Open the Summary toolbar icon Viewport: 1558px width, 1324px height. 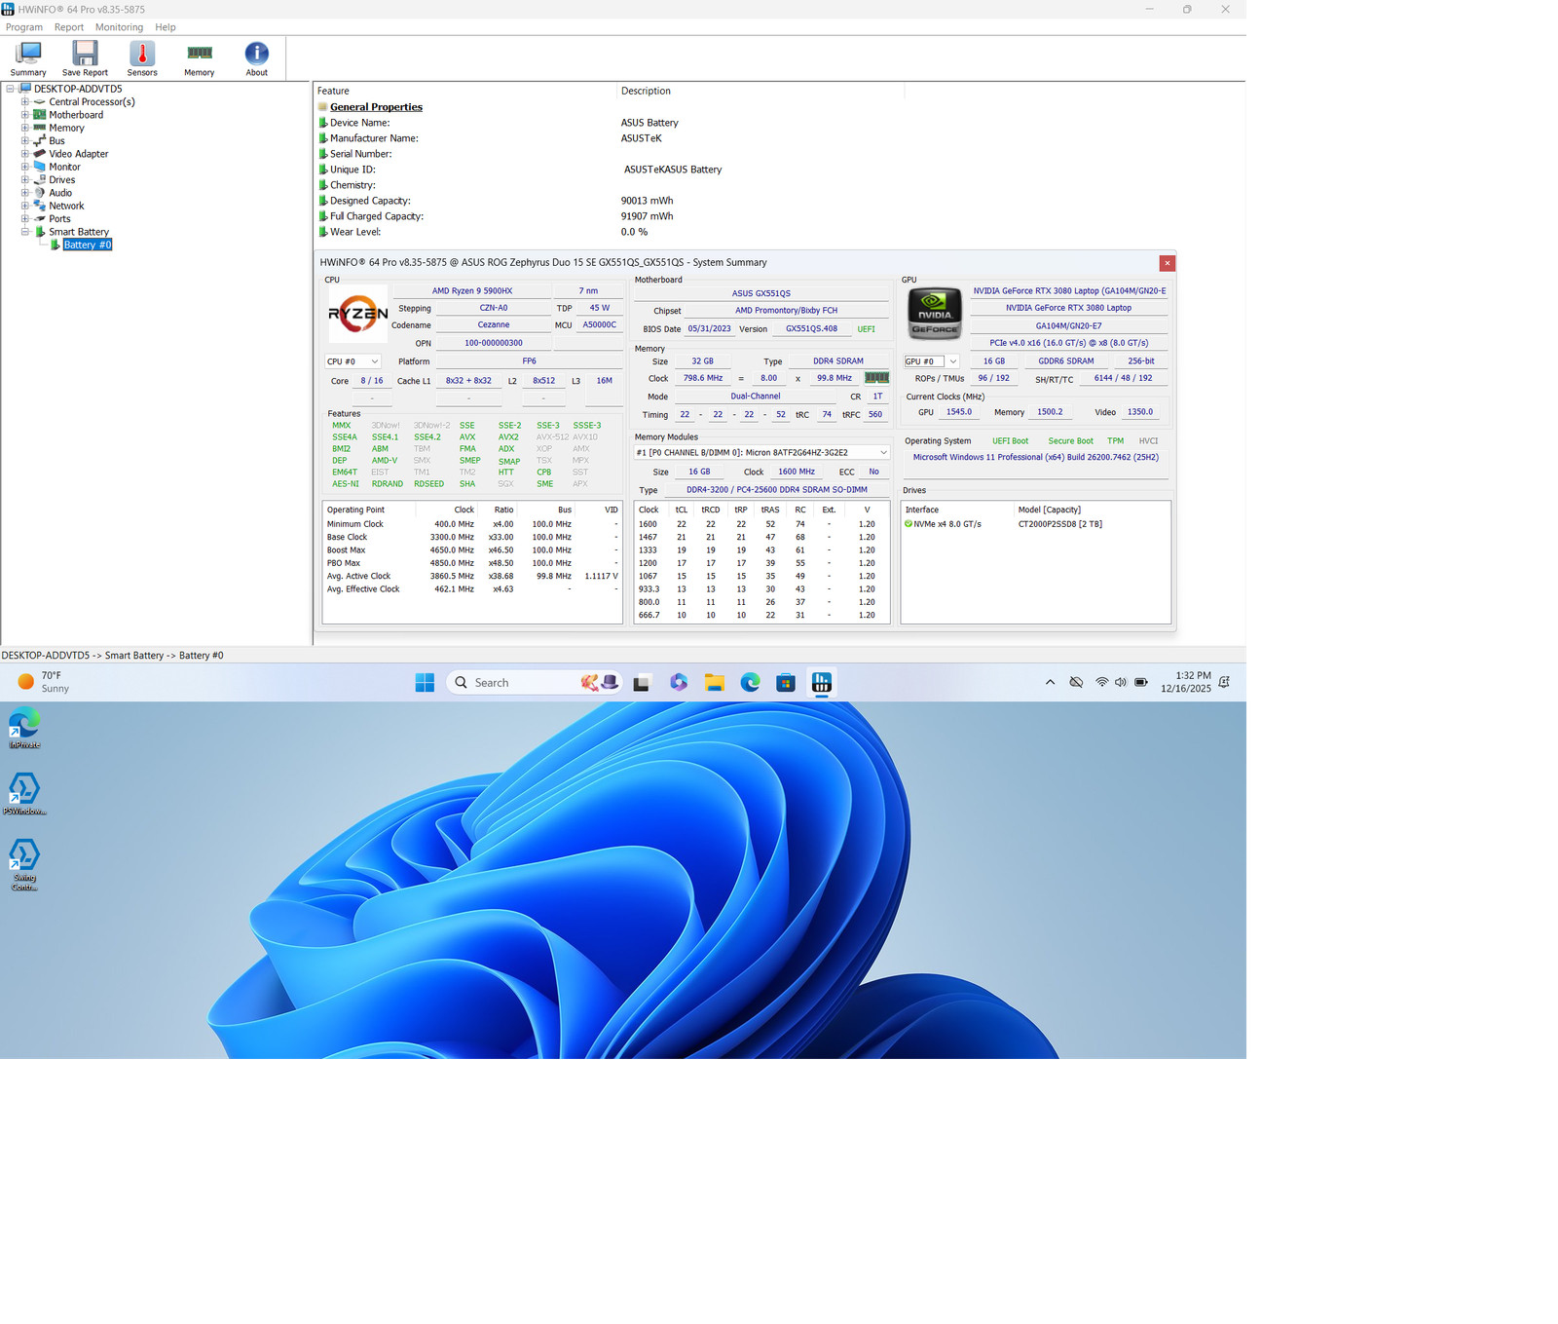tap(28, 58)
